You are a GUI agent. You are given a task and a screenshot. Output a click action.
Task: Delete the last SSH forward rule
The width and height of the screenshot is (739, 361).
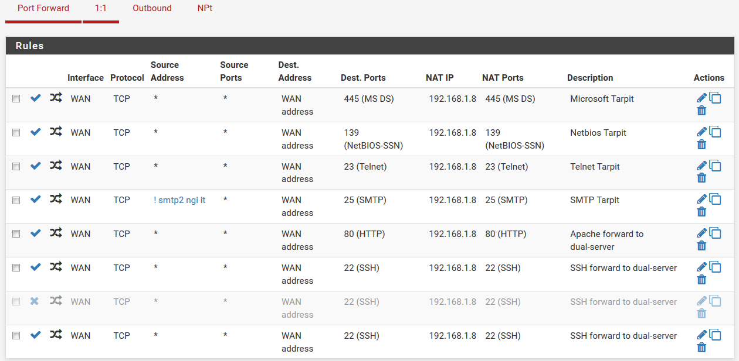click(701, 348)
